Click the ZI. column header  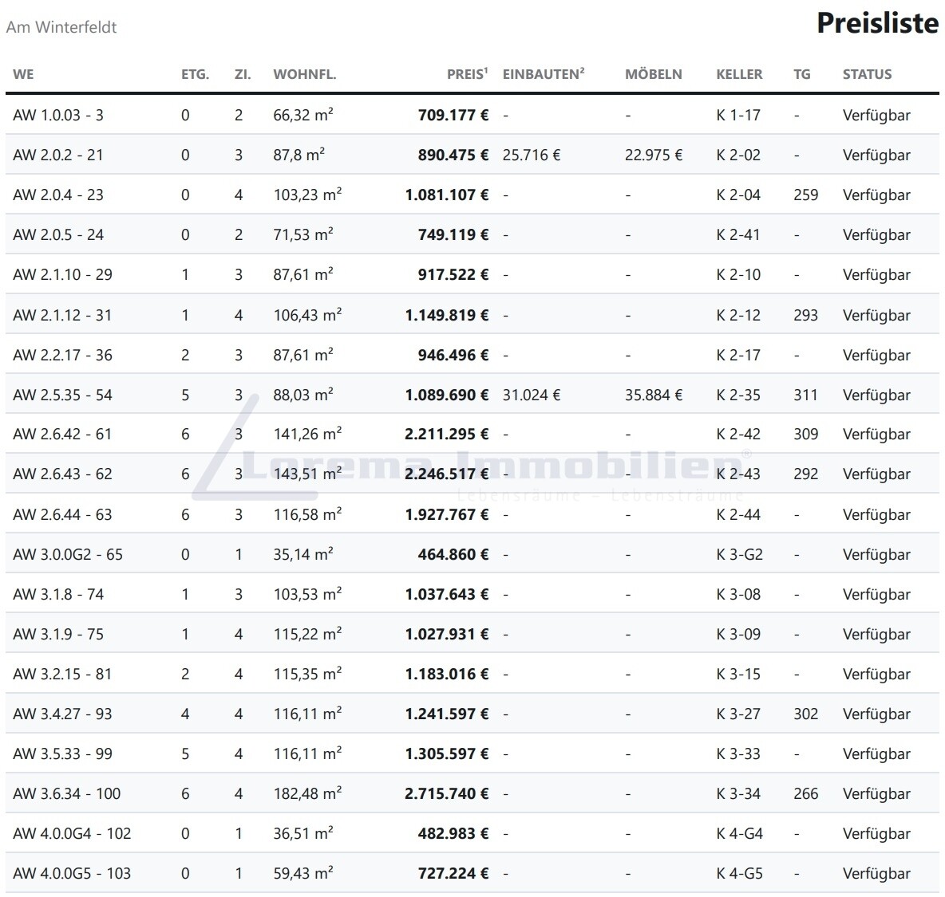pos(243,75)
